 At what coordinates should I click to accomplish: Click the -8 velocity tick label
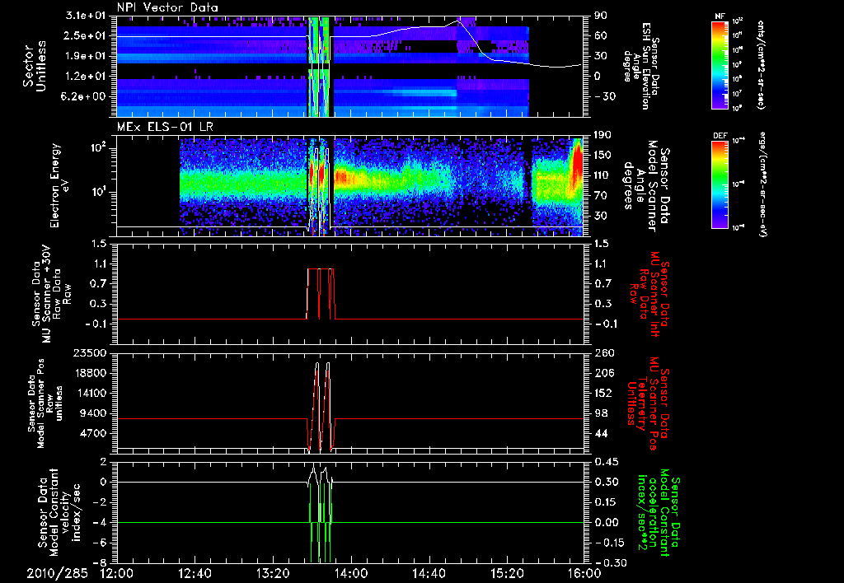100,562
